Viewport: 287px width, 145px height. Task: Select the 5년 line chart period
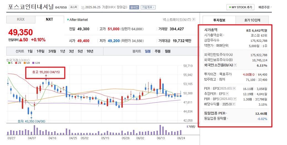click(x=80, y=51)
